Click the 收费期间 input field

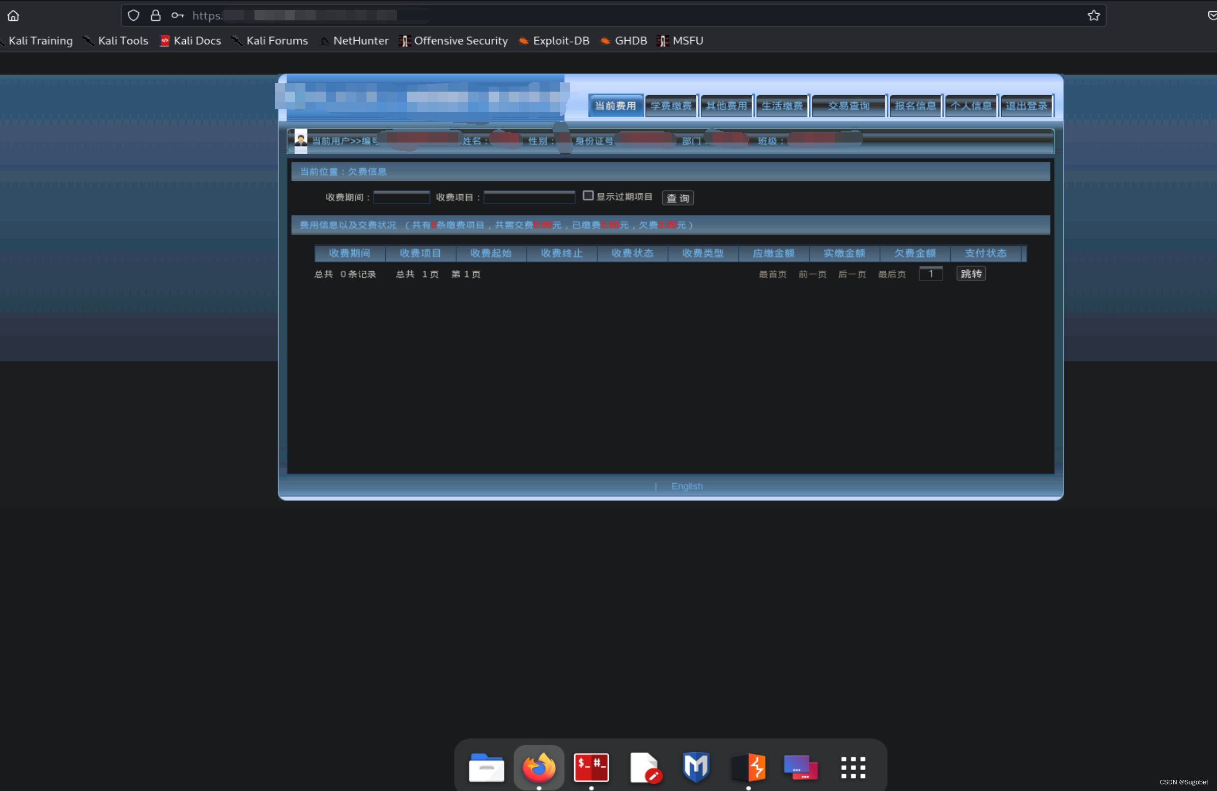(x=402, y=197)
